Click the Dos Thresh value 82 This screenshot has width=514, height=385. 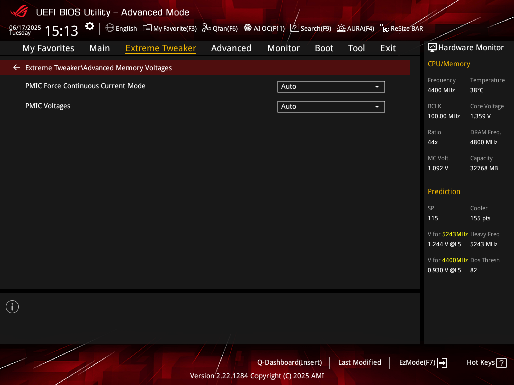tap(474, 270)
